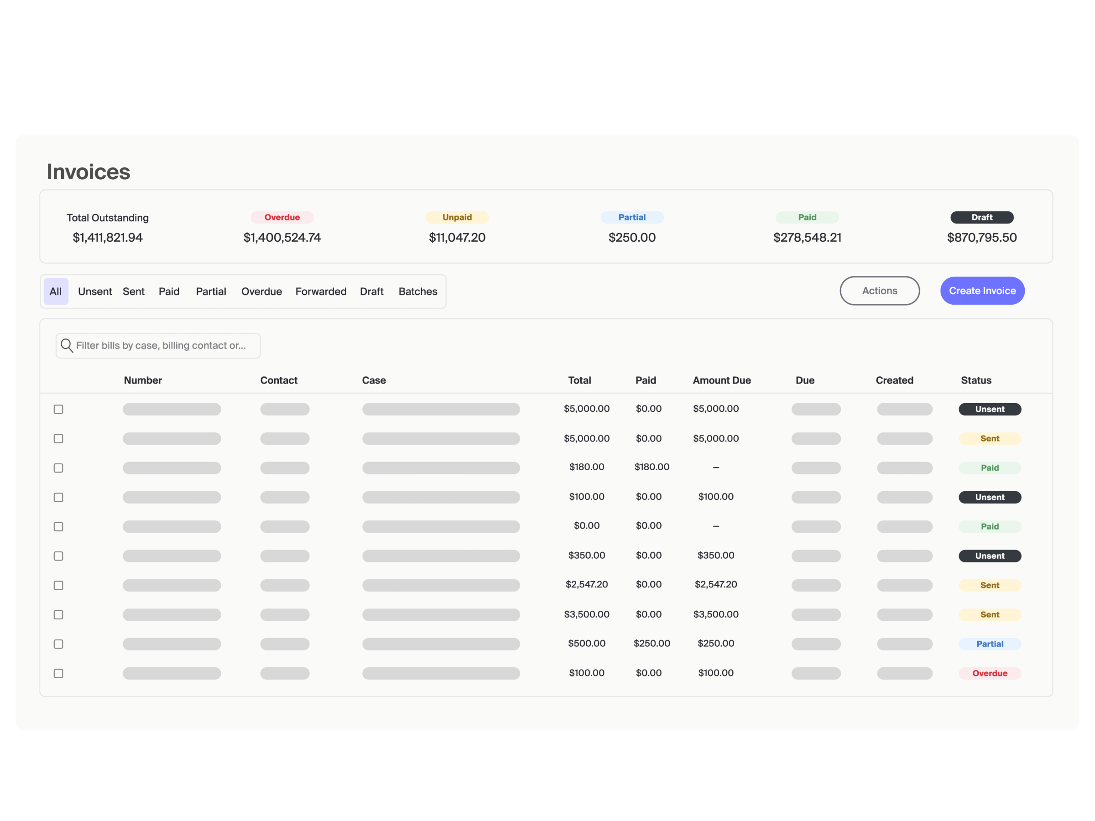
Task: Click the search magnifier icon in the filter bar
Action: pyautogui.click(x=67, y=345)
